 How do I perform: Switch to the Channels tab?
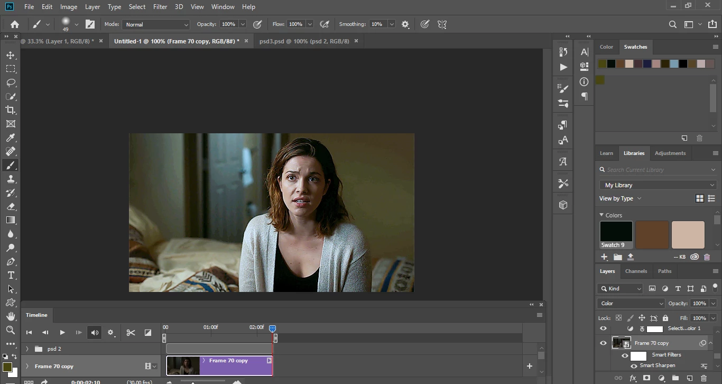coord(636,271)
